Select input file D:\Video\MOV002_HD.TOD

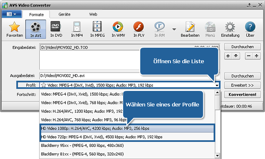pyautogui.click(x=130, y=47)
